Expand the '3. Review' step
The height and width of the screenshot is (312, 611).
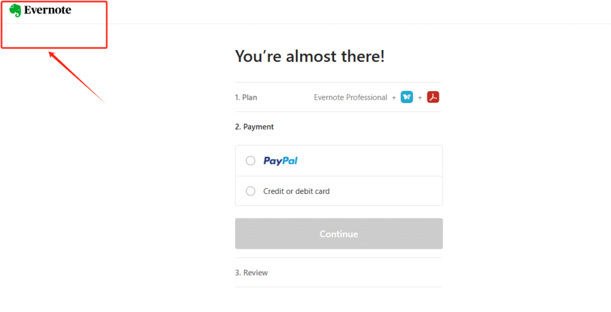pos(252,273)
